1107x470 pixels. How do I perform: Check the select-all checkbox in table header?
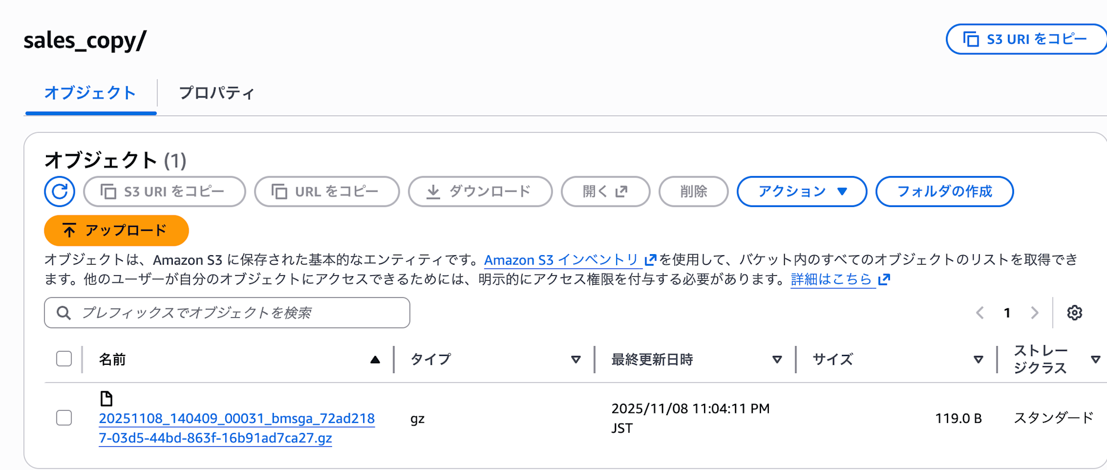click(64, 359)
